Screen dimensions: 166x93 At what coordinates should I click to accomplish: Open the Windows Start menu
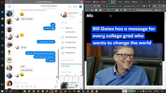click(2, 91)
